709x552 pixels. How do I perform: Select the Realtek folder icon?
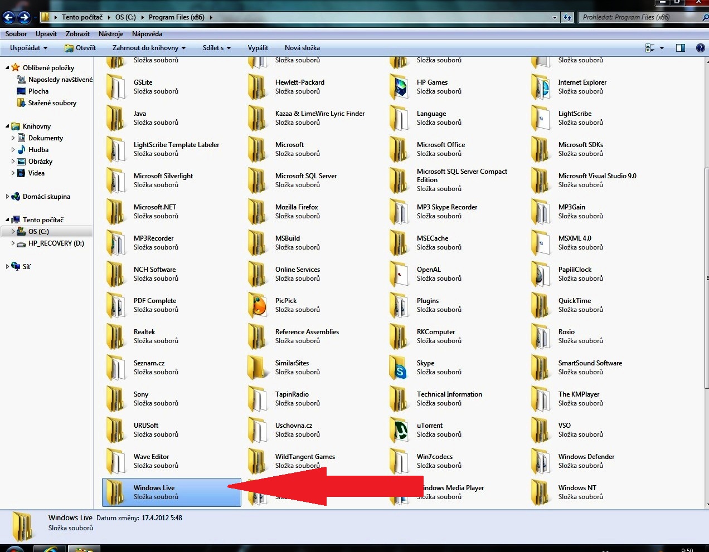116,336
